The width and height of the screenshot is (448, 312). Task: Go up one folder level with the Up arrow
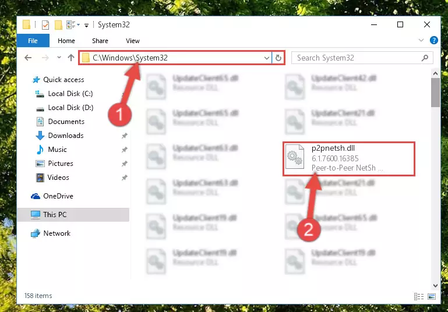pyautogui.click(x=71, y=58)
